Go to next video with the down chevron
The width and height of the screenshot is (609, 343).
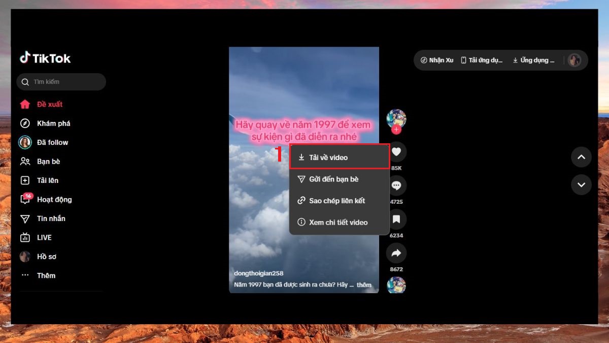click(x=581, y=185)
